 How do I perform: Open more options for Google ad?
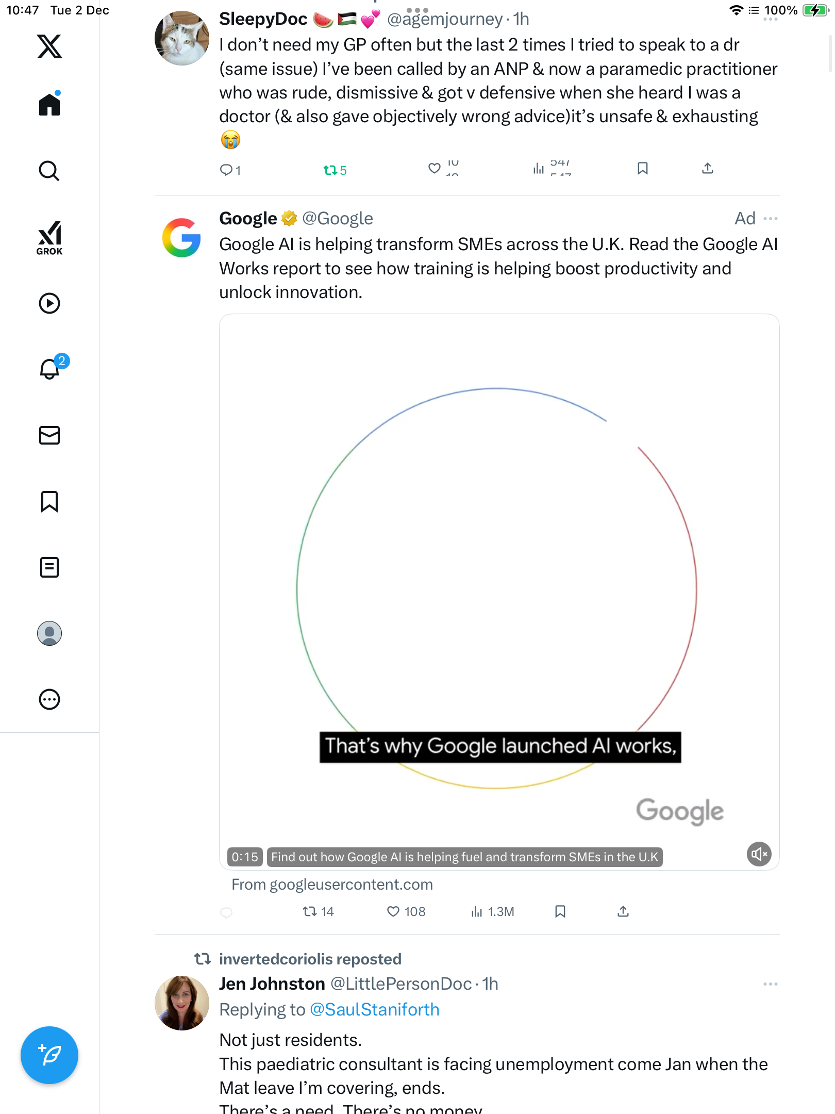pos(771,219)
